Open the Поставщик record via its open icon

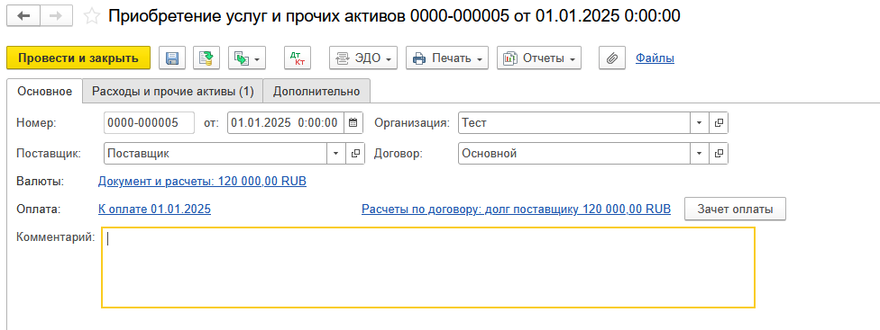click(355, 153)
